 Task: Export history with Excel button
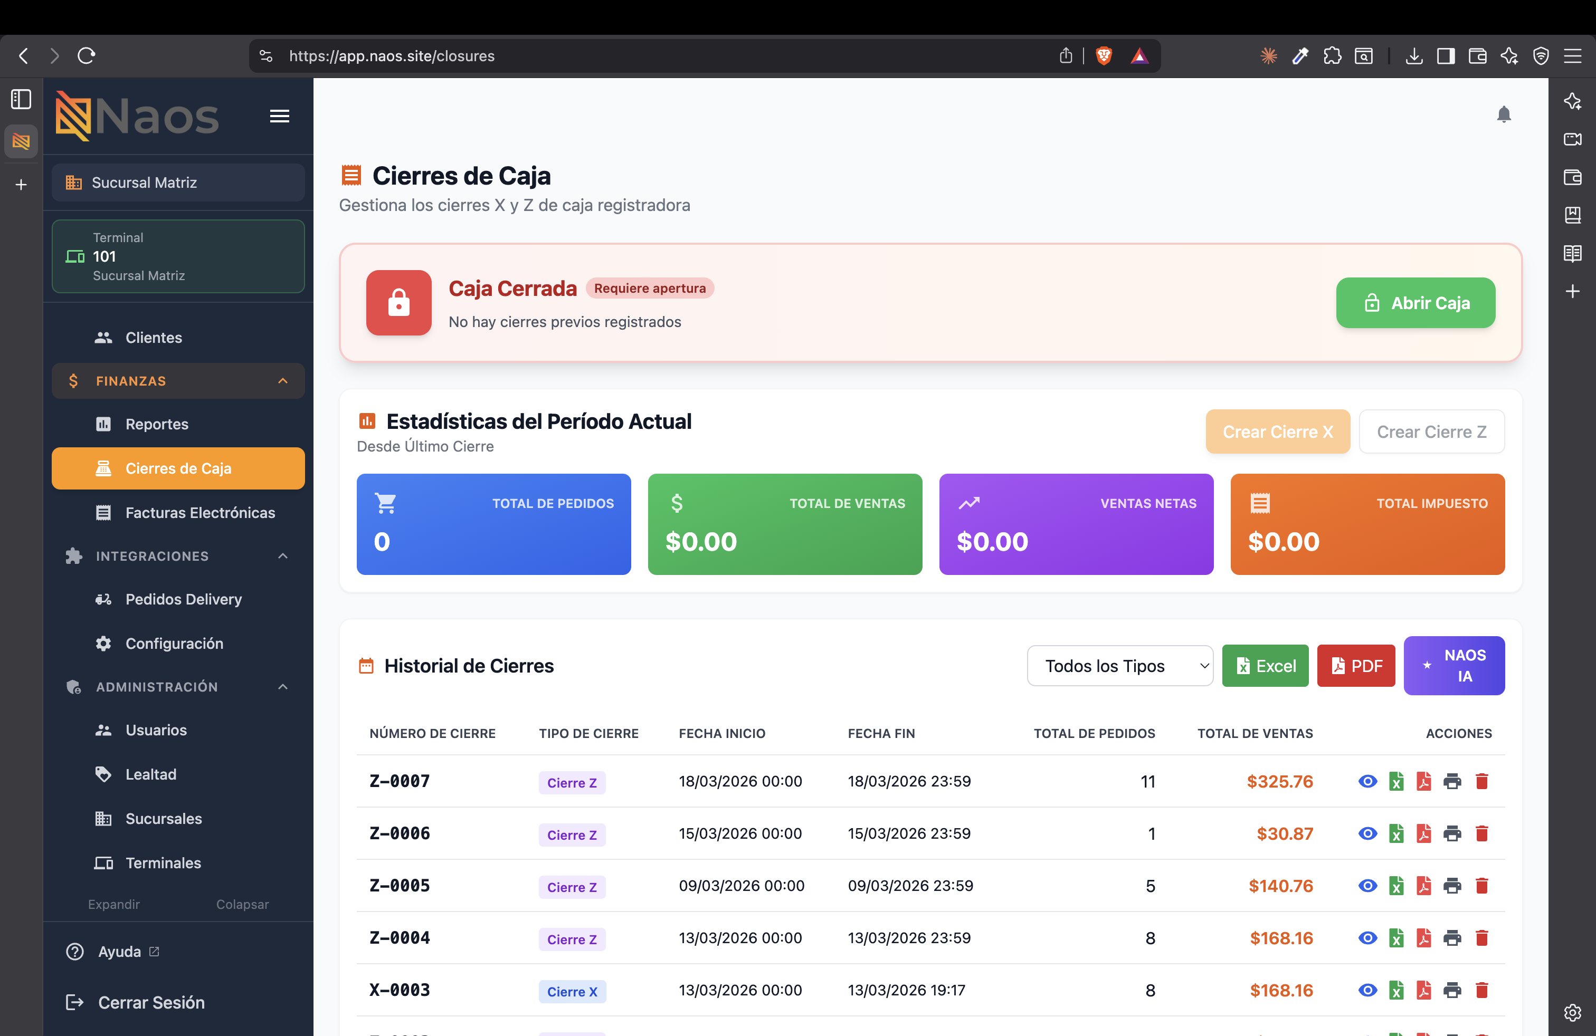click(x=1265, y=665)
